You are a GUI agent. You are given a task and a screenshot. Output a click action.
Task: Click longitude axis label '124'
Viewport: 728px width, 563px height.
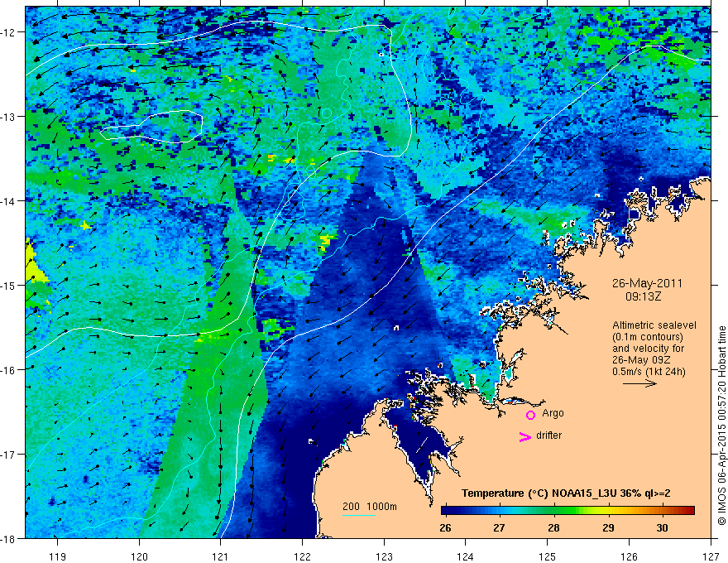click(x=466, y=556)
